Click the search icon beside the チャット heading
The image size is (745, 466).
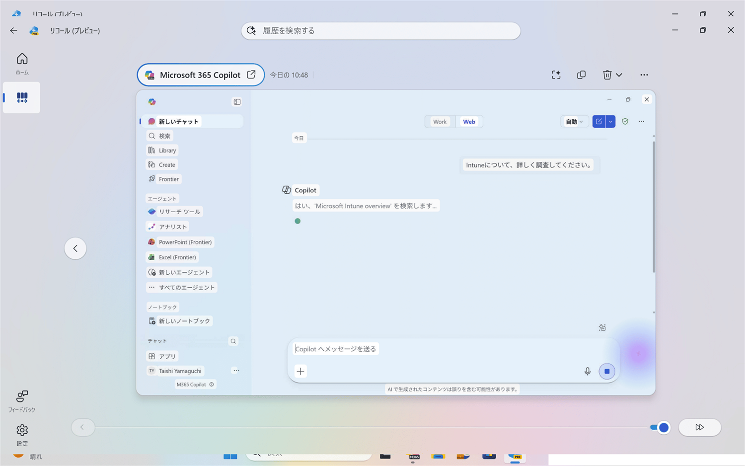click(x=233, y=341)
